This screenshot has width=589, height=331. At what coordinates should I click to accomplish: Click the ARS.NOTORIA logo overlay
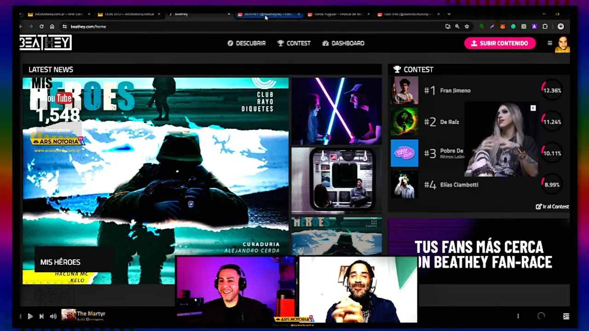tap(57, 141)
